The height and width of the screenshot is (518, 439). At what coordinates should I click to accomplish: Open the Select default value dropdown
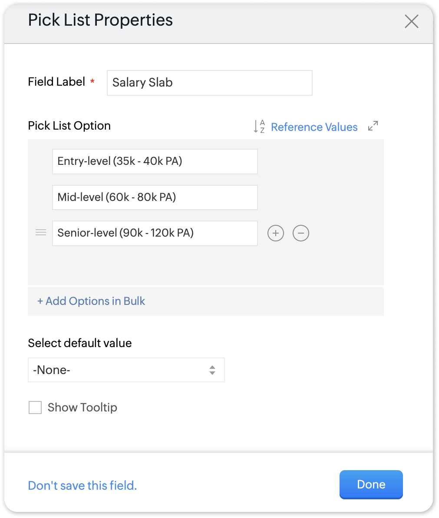[126, 370]
